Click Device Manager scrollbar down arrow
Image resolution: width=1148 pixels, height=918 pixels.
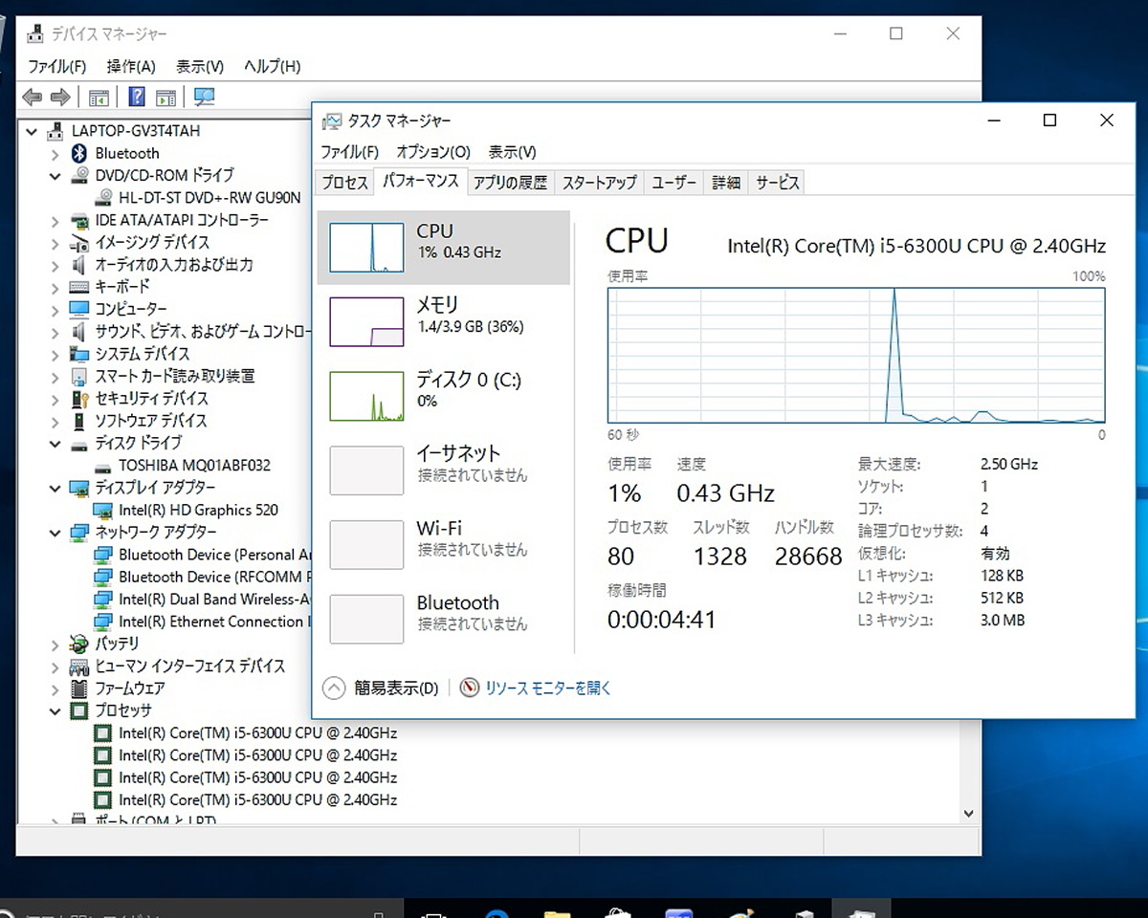click(968, 813)
